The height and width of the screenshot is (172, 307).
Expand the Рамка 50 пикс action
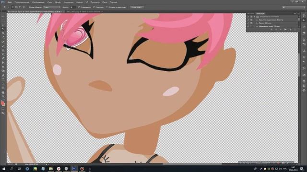pyautogui.click(x=257, y=23)
